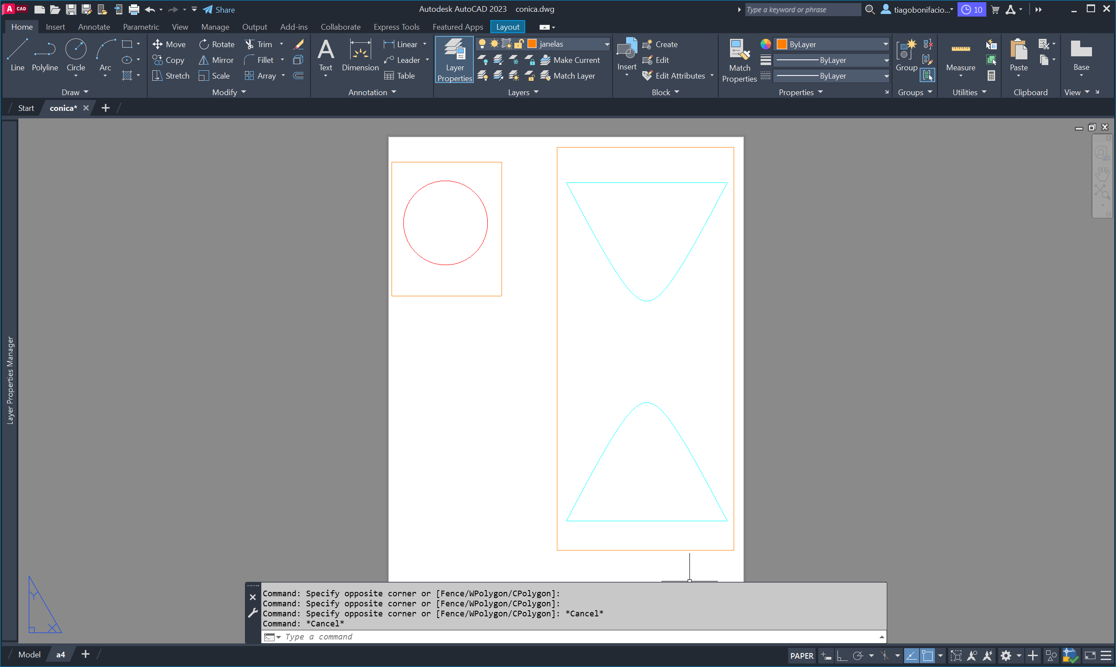The image size is (1116, 667).
Task: Open the ByLayer color dropdown
Action: (x=885, y=44)
